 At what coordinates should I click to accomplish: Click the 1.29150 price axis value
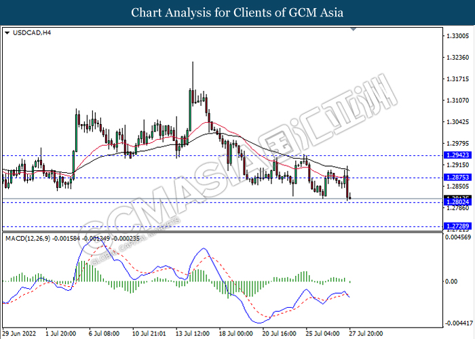(x=458, y=165)
